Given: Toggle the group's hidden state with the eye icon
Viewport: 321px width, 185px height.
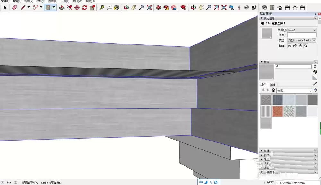Looking at the screenshot, I should 289,46.
